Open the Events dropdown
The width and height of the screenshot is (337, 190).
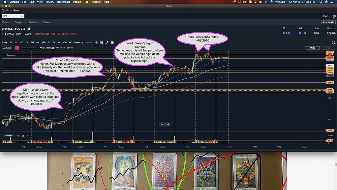[48, 22]
